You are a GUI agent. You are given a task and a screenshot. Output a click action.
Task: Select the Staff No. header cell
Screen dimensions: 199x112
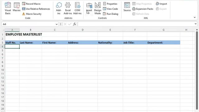click(x=12, y=43)
